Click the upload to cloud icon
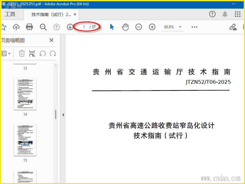 tap(16, 27)
